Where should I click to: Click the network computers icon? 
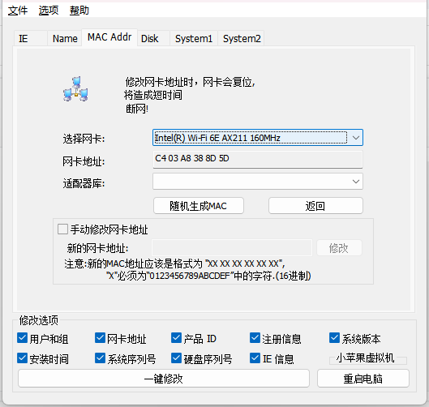tap(75, 89)
